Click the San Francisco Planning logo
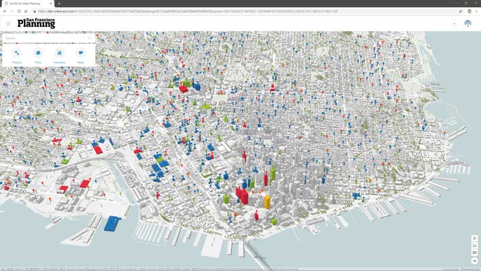481x271 pixels. pos(36,23)
